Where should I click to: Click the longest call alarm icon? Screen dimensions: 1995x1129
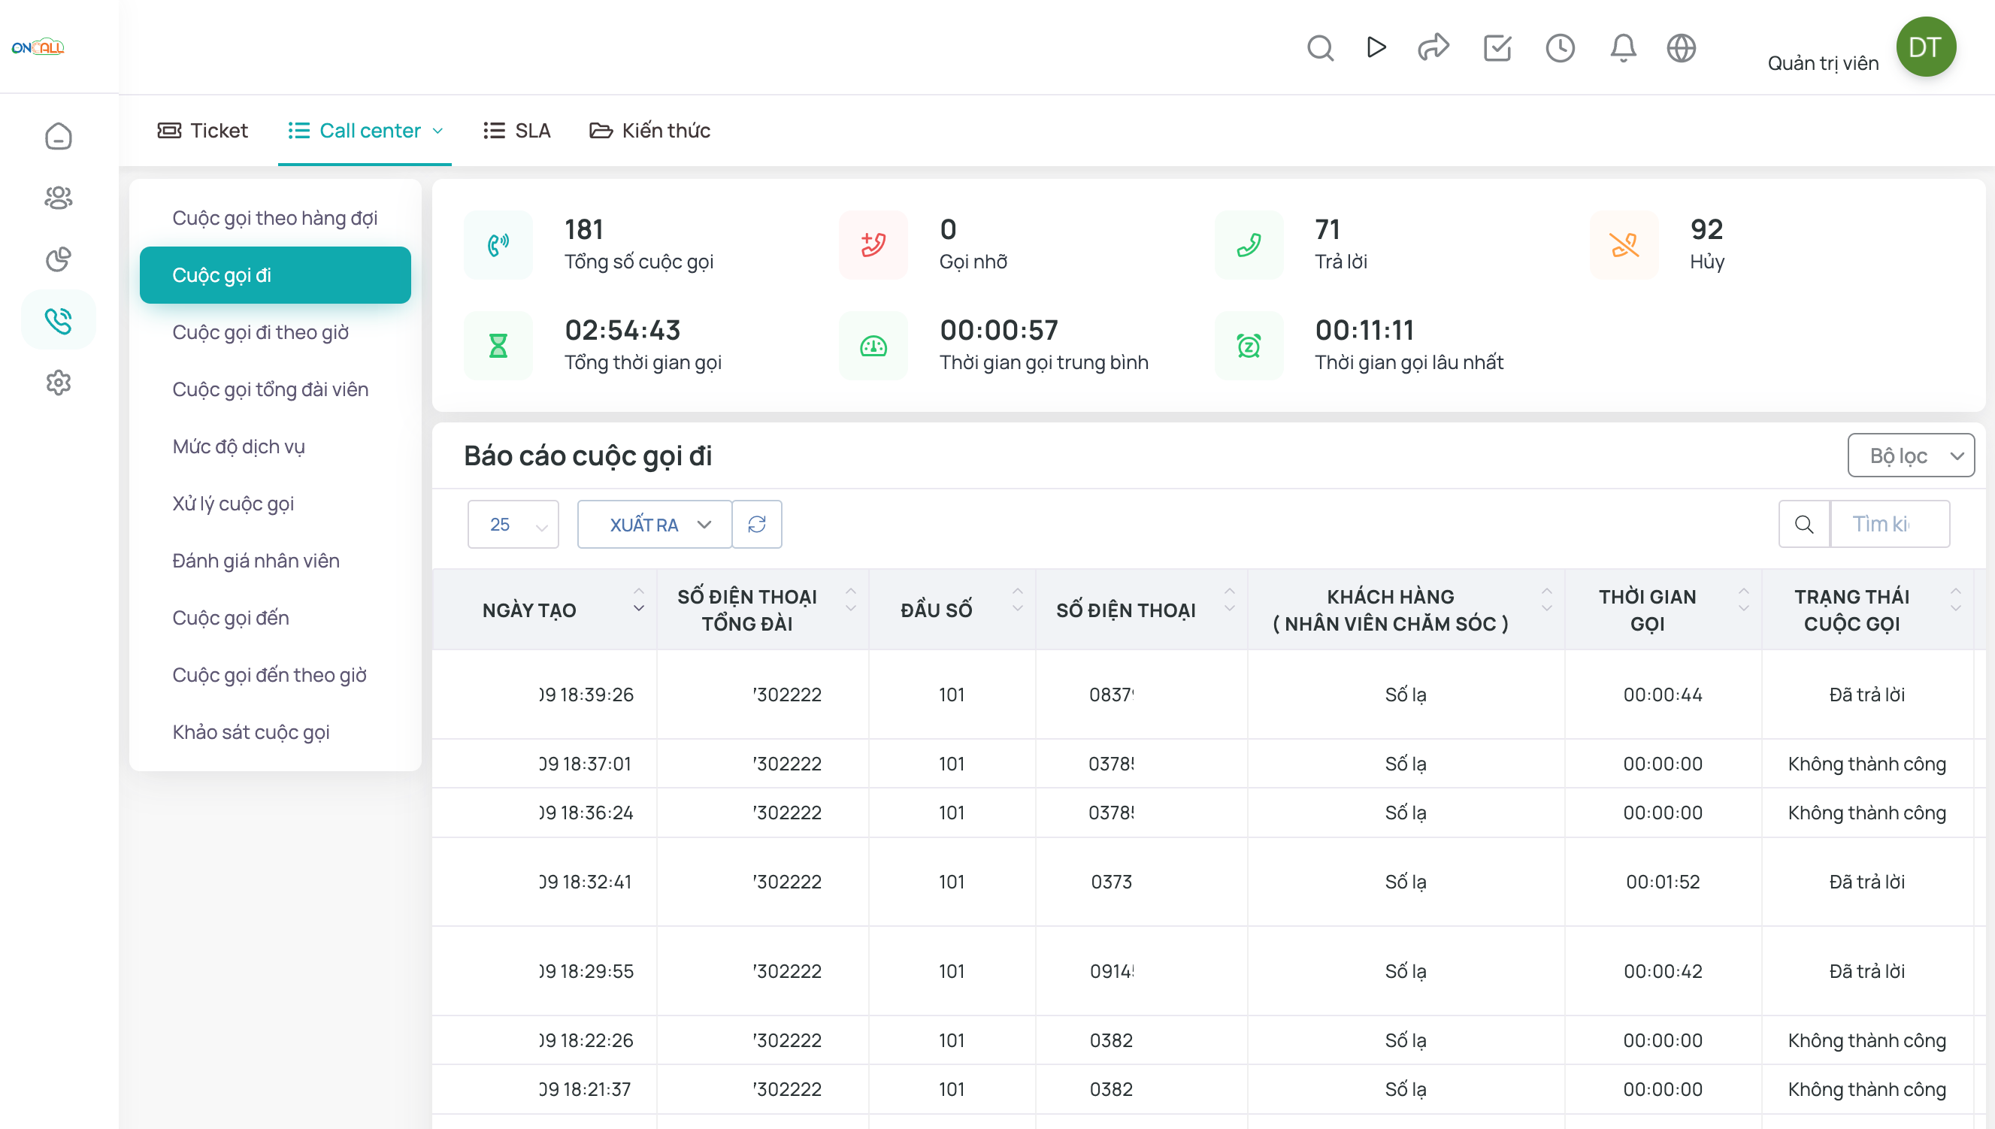click(x=1249, y=346)
